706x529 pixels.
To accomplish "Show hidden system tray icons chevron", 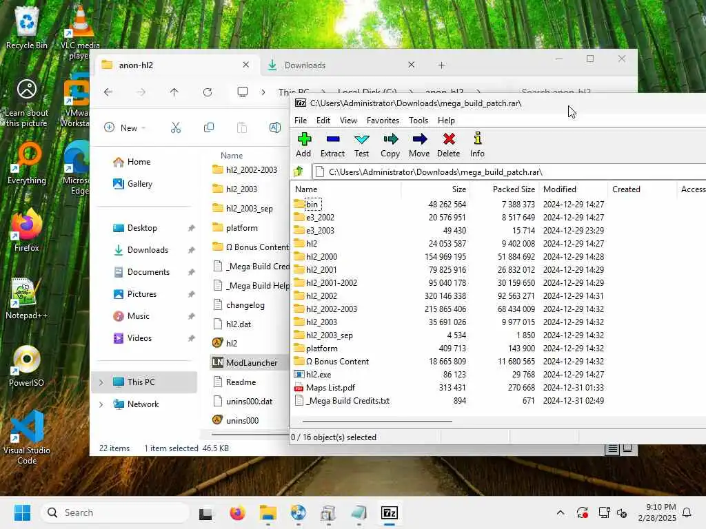I will coord(560,512).
